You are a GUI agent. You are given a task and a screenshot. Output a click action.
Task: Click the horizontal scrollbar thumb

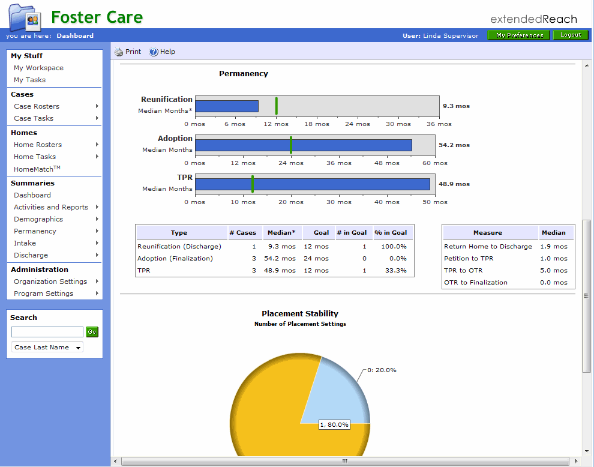(345, 462)
